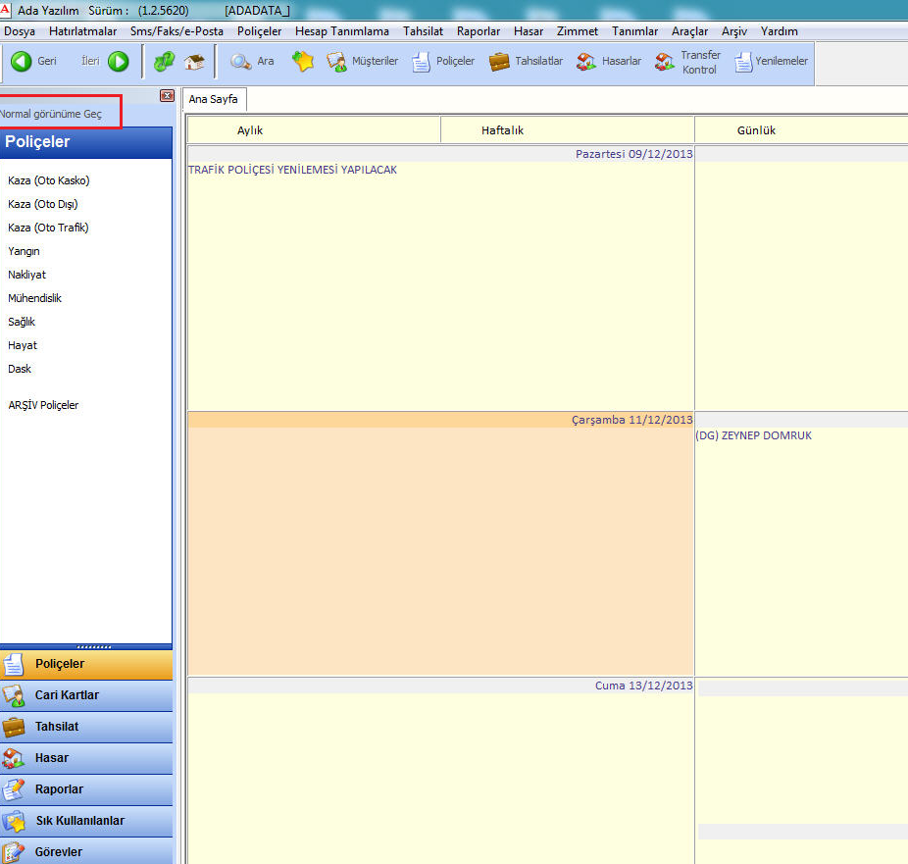The width and height of the screenshot is (908, 864).
Task: Open the Hatırlatmalar menu
Action: (82, 31)
